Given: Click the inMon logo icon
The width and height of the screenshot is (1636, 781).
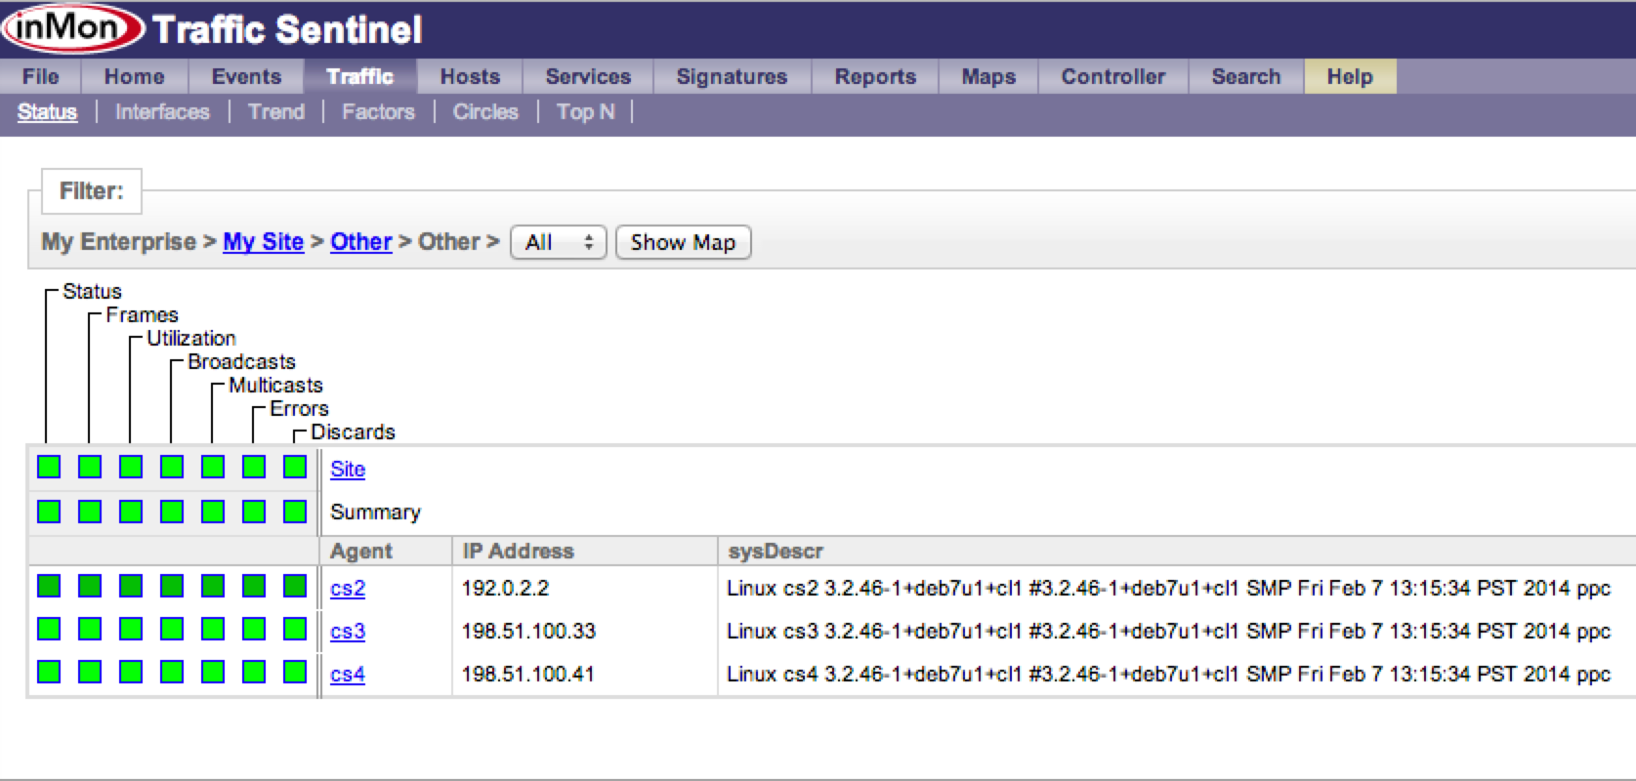Looking at the screenshot, I should click(73, 27).
